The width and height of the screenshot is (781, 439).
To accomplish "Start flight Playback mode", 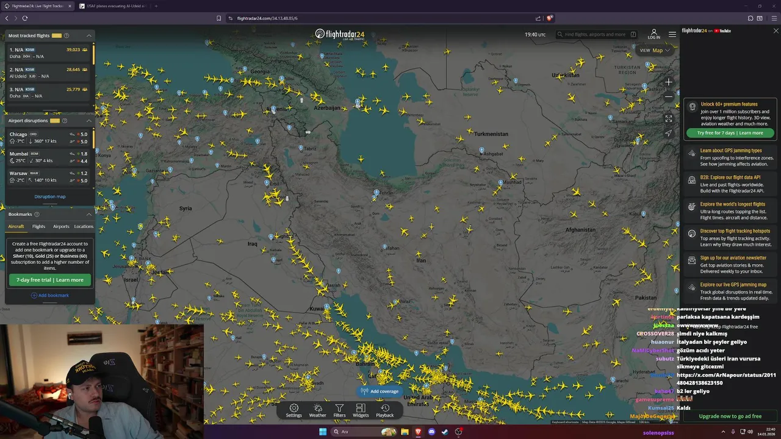I will [385, 410].
